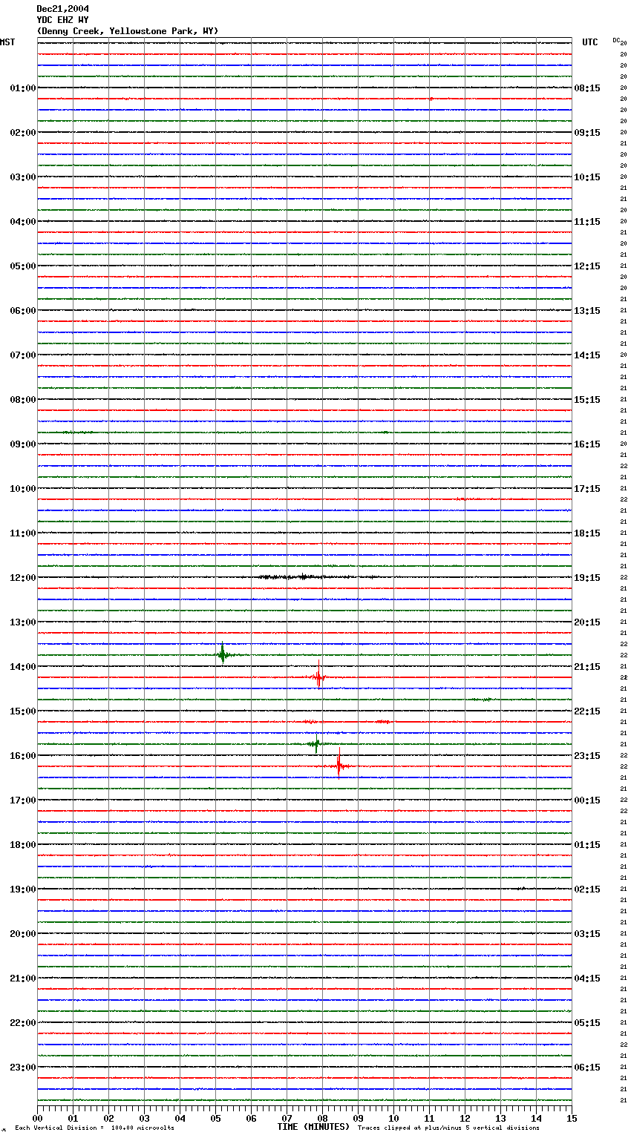Click the 00:15 UTC label

(587, 800)
